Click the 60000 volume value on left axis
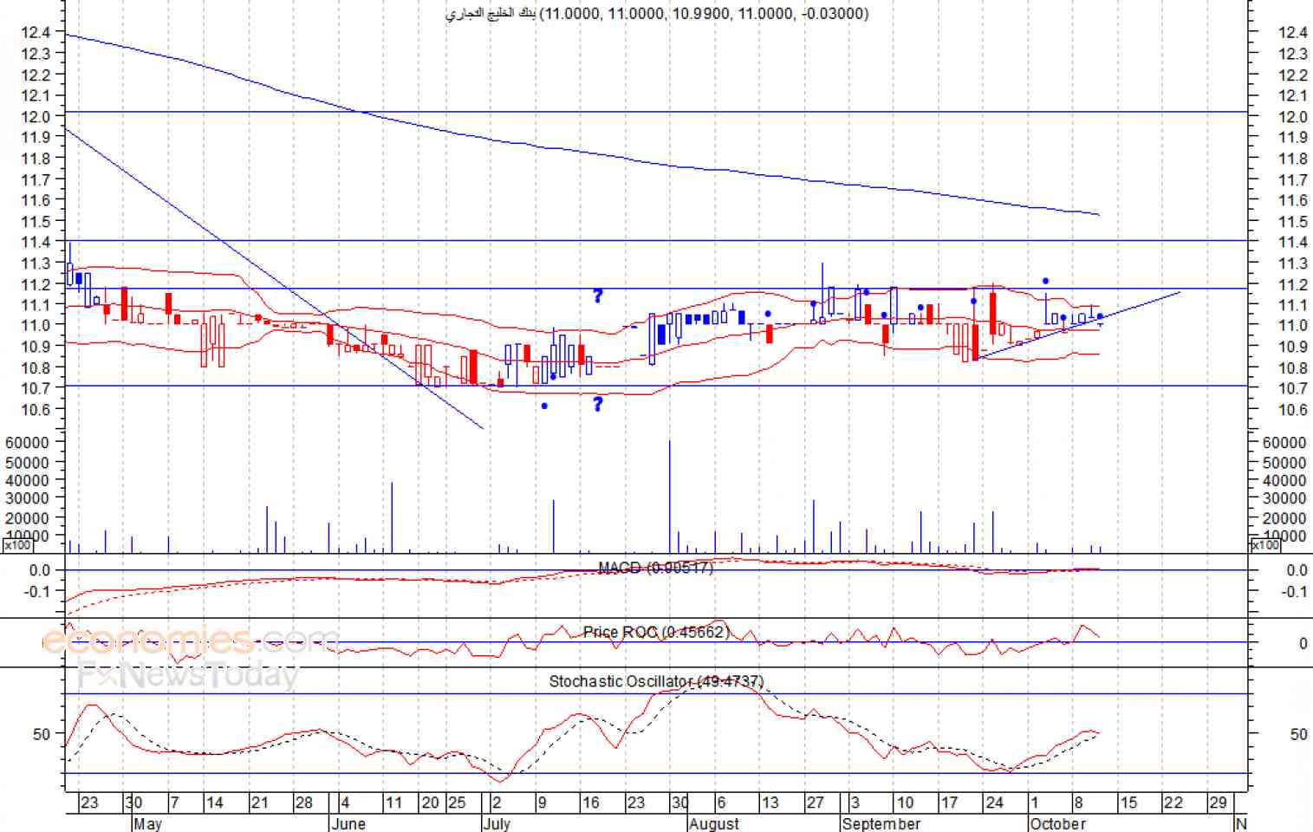 tap(26, 442)
